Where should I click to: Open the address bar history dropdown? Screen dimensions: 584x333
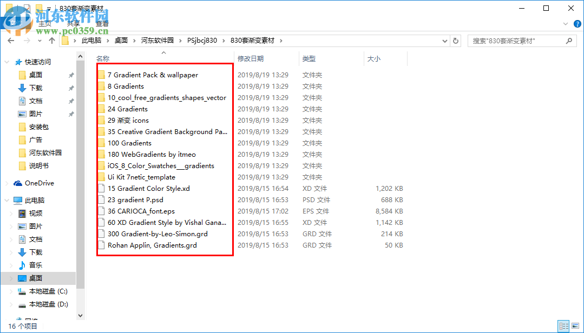tap(444, 40)
